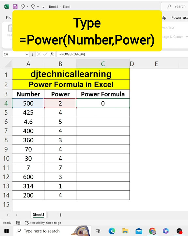Expand the Merge & Center dropdown arrow
Screen dimensions: 188x236
[x=187, y=37]
